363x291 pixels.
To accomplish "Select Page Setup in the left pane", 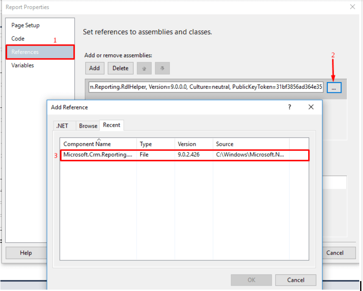I will pos(26,25).
